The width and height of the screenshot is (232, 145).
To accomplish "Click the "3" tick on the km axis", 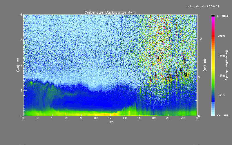I will 21,40.
